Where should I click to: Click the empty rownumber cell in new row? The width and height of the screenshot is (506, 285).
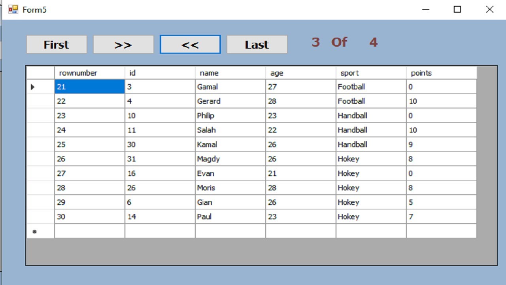point(90,231)
